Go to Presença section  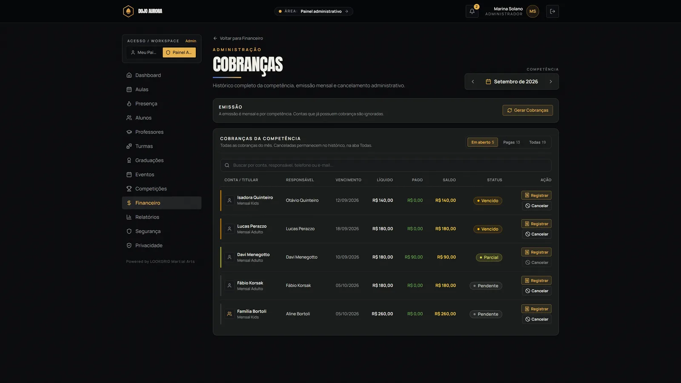point(162,104)
